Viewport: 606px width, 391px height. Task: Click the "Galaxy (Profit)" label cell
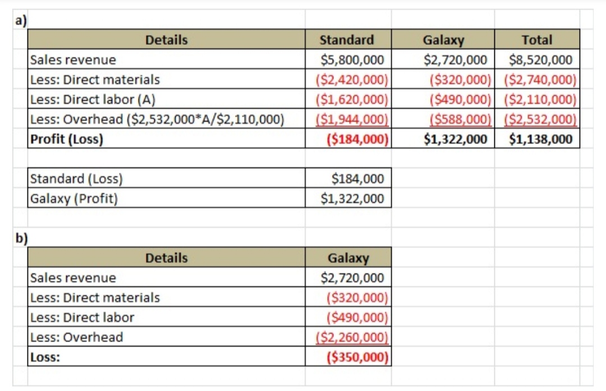click(74, 198)
